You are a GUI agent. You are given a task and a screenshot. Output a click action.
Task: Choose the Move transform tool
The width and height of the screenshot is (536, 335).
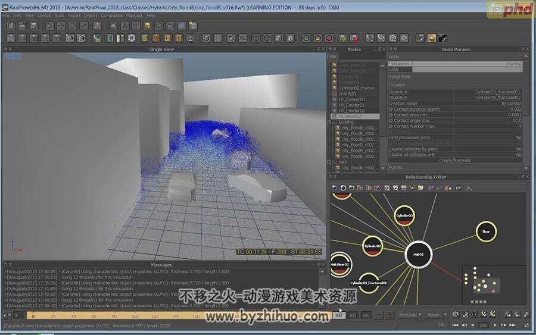[61, 26]
